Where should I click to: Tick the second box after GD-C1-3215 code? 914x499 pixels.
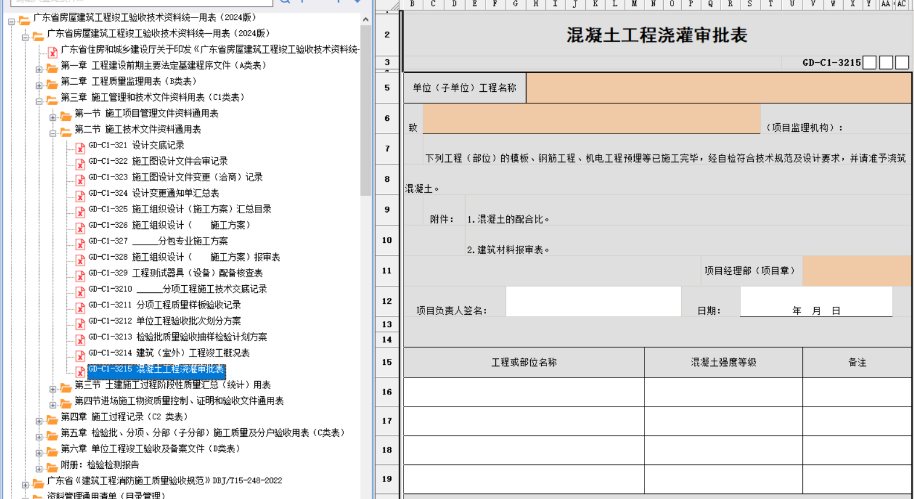pyautogui.click(x=886, y=63)
